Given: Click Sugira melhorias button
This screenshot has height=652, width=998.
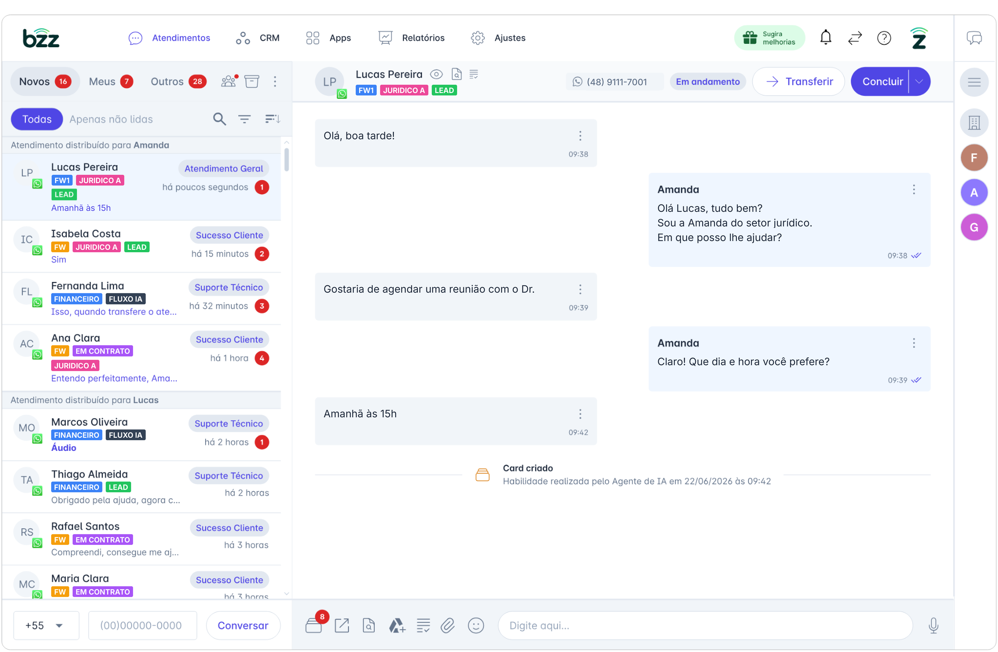Looking at the screenshot, I should [769, 38].
